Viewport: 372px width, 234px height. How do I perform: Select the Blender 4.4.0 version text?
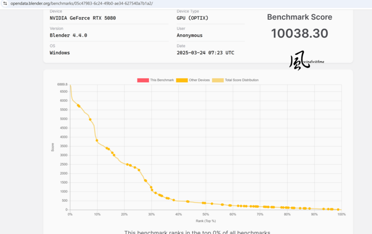tap(68, 35)
